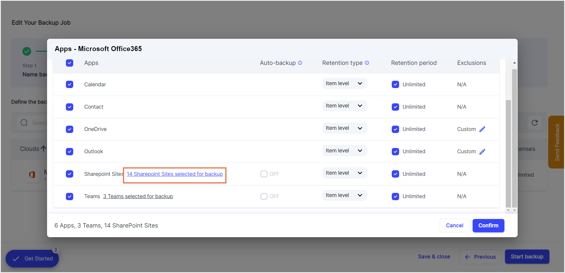Toggle Unlimited retention for Outlook
Screen dimensions: 565x273
(396, 151)
